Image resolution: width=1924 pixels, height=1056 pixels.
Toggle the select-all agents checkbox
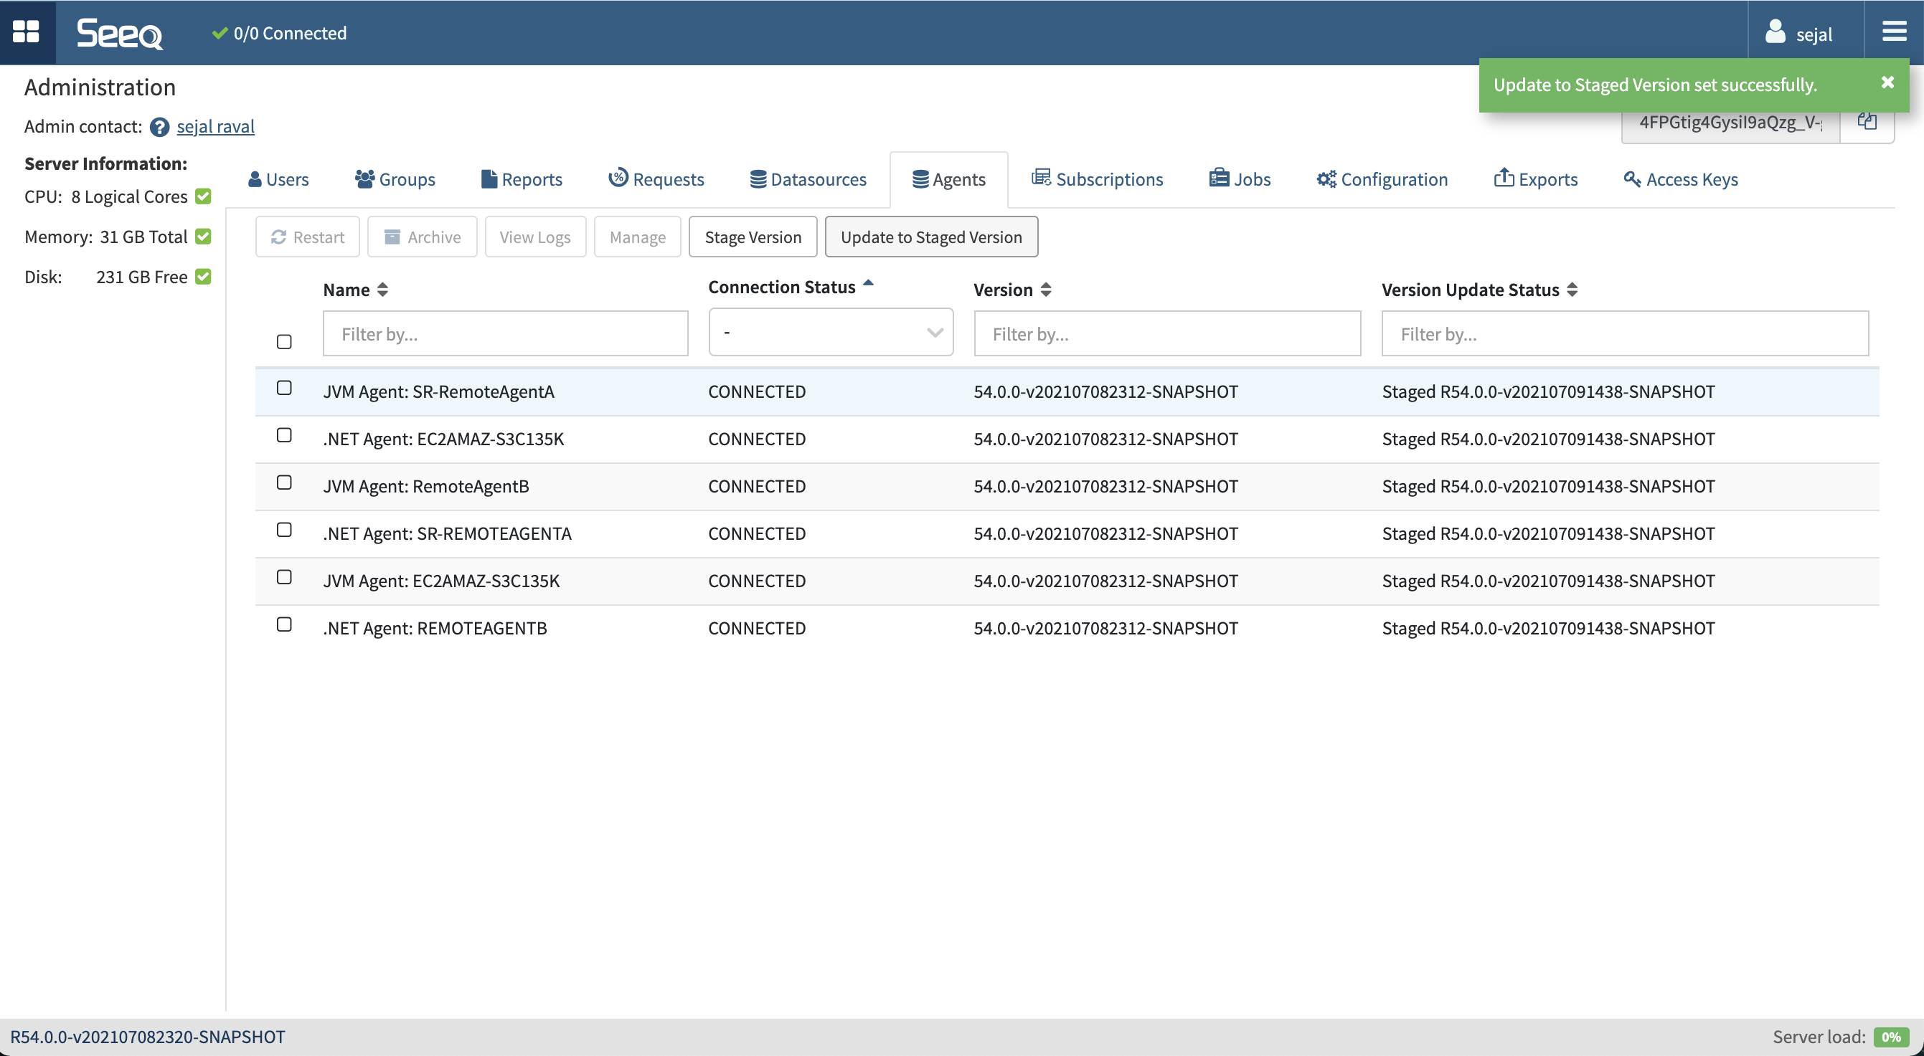[284, 342]
